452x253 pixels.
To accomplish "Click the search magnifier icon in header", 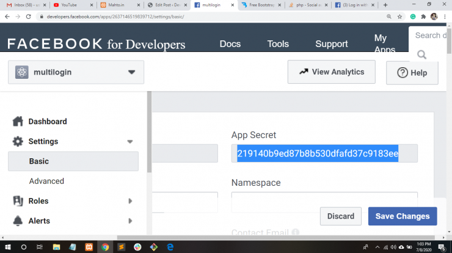I will pos(421,54).
